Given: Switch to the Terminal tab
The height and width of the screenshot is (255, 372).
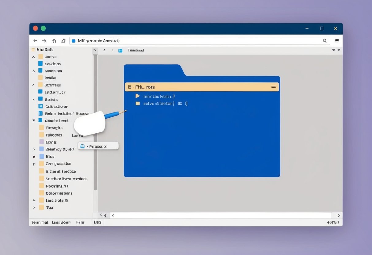Looking at the screenshot, I should (136, 50).
